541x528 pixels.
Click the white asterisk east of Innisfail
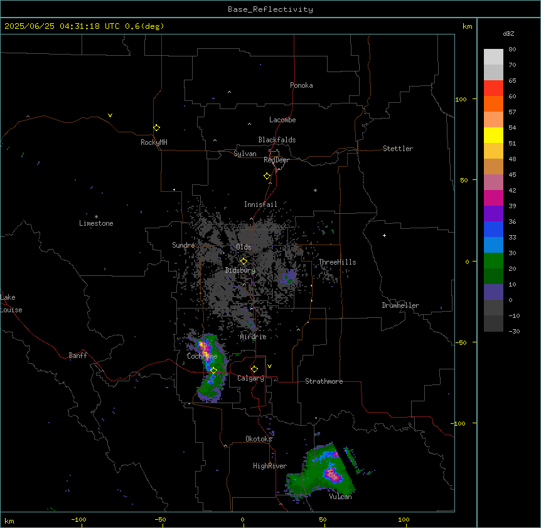pos(315,190)
